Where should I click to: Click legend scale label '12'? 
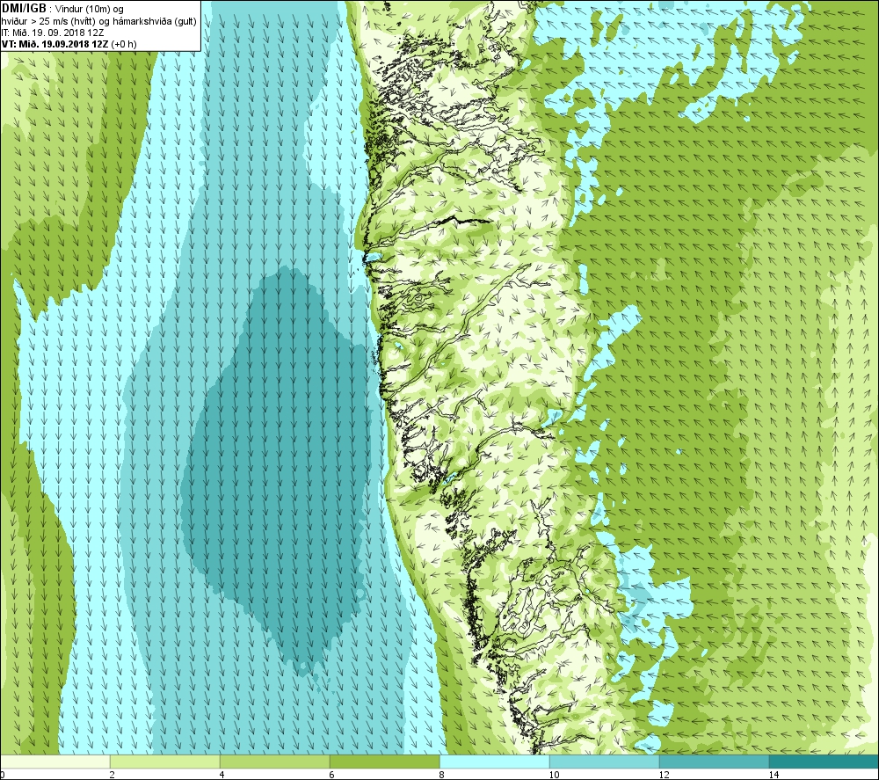coord(664,775)
